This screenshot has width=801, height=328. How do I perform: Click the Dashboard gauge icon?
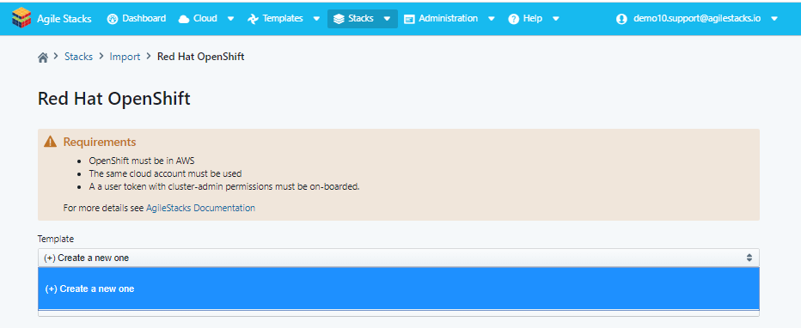(x=113, y=19)
